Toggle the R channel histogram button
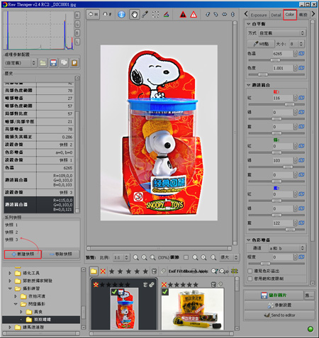 point(77,16)
